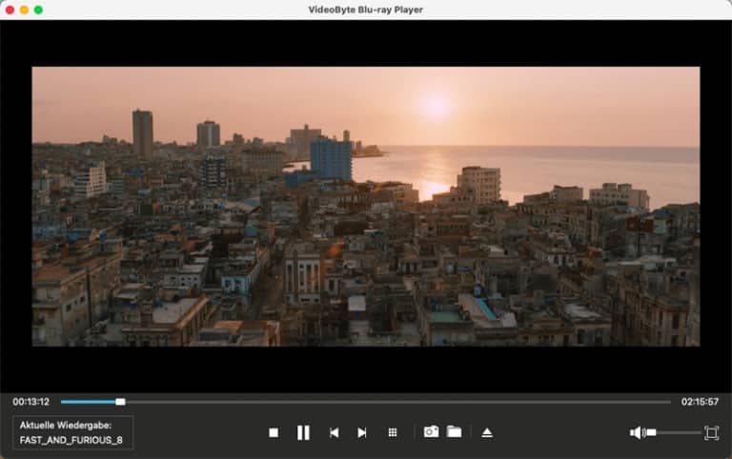Minimize the window with the yellow button

(24, 10)
